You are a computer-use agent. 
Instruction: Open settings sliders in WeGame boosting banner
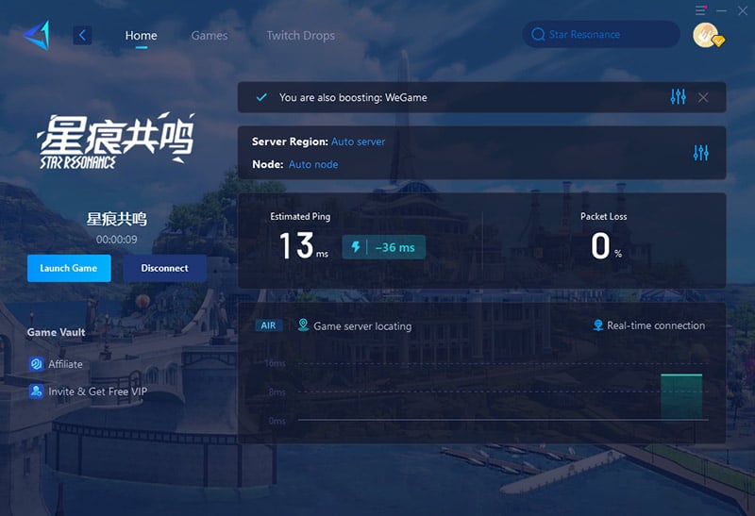(x=678, y=97)
